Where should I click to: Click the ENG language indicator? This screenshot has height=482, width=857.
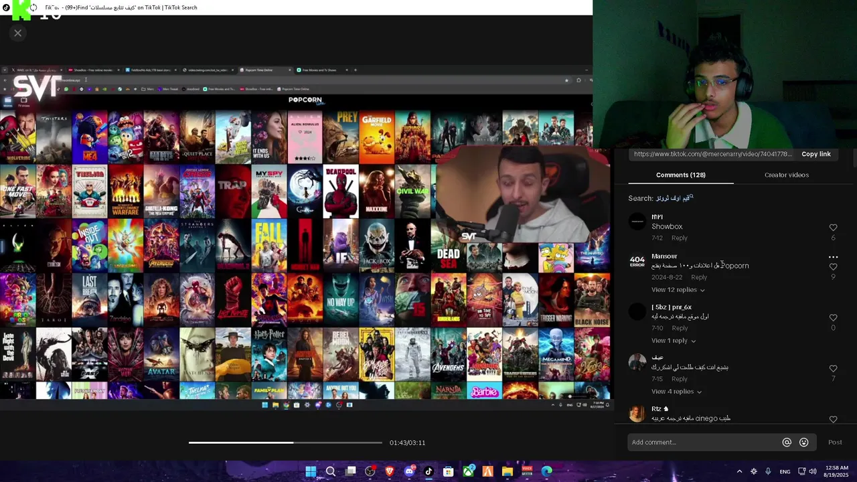click(785, 471)
